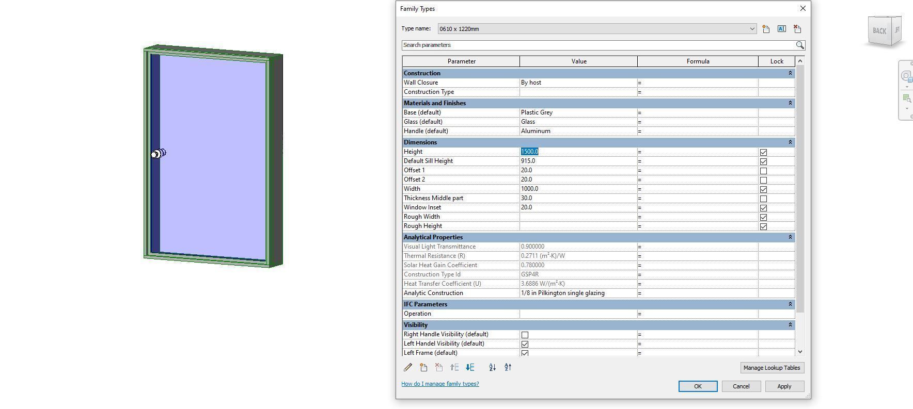
Task: Click the search magnifier icon
Action: pos(799,45)
